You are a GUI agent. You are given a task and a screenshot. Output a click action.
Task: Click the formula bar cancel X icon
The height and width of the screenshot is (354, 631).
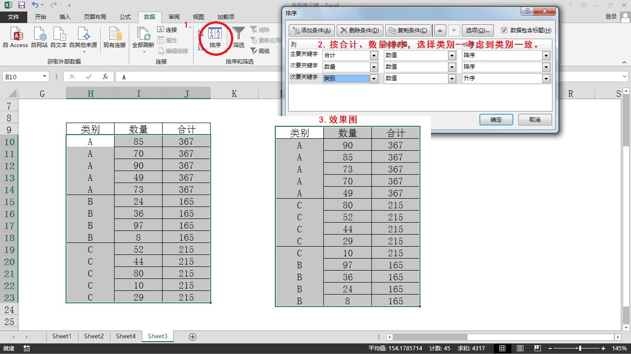click(72, 77)
